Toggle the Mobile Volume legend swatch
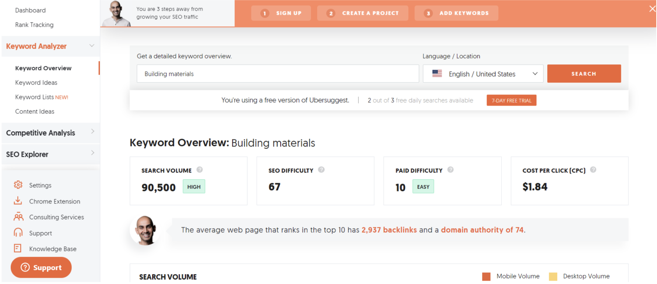 [486, 277]
